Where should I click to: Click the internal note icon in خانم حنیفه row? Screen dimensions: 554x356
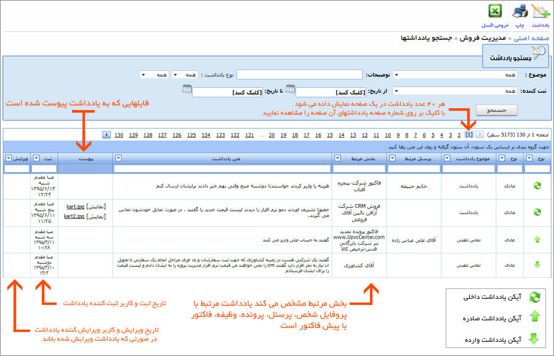pyautogui.click(x=537, y=186)
